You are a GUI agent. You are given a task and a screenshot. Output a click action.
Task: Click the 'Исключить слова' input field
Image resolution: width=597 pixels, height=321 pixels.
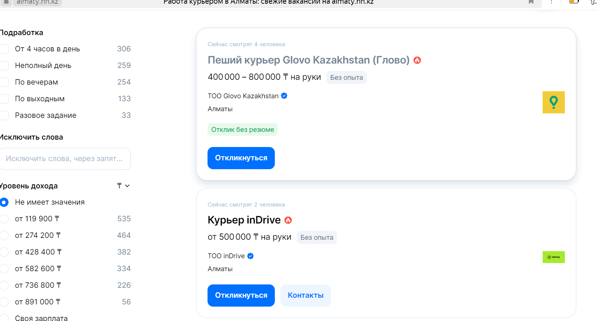click(65, 159)
